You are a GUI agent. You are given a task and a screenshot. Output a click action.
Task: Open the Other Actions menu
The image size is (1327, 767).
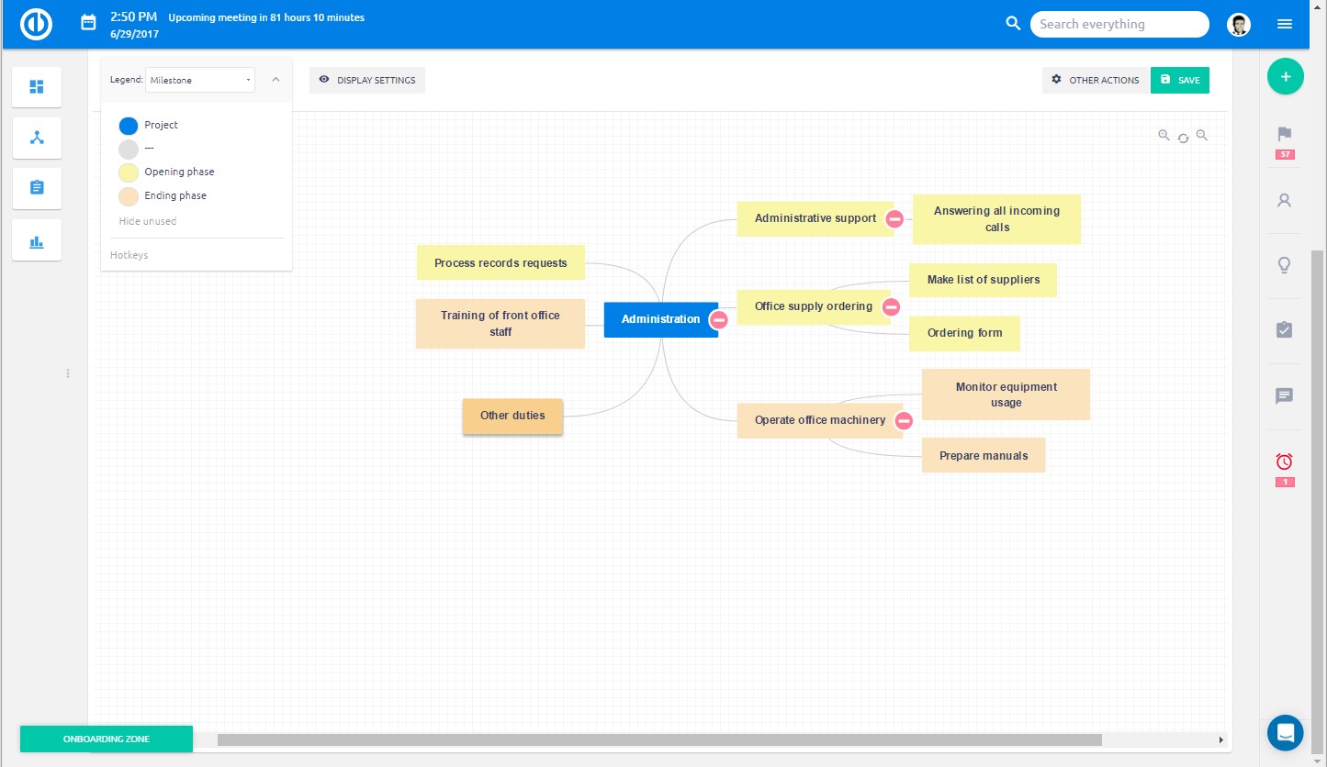(1096, 80)
